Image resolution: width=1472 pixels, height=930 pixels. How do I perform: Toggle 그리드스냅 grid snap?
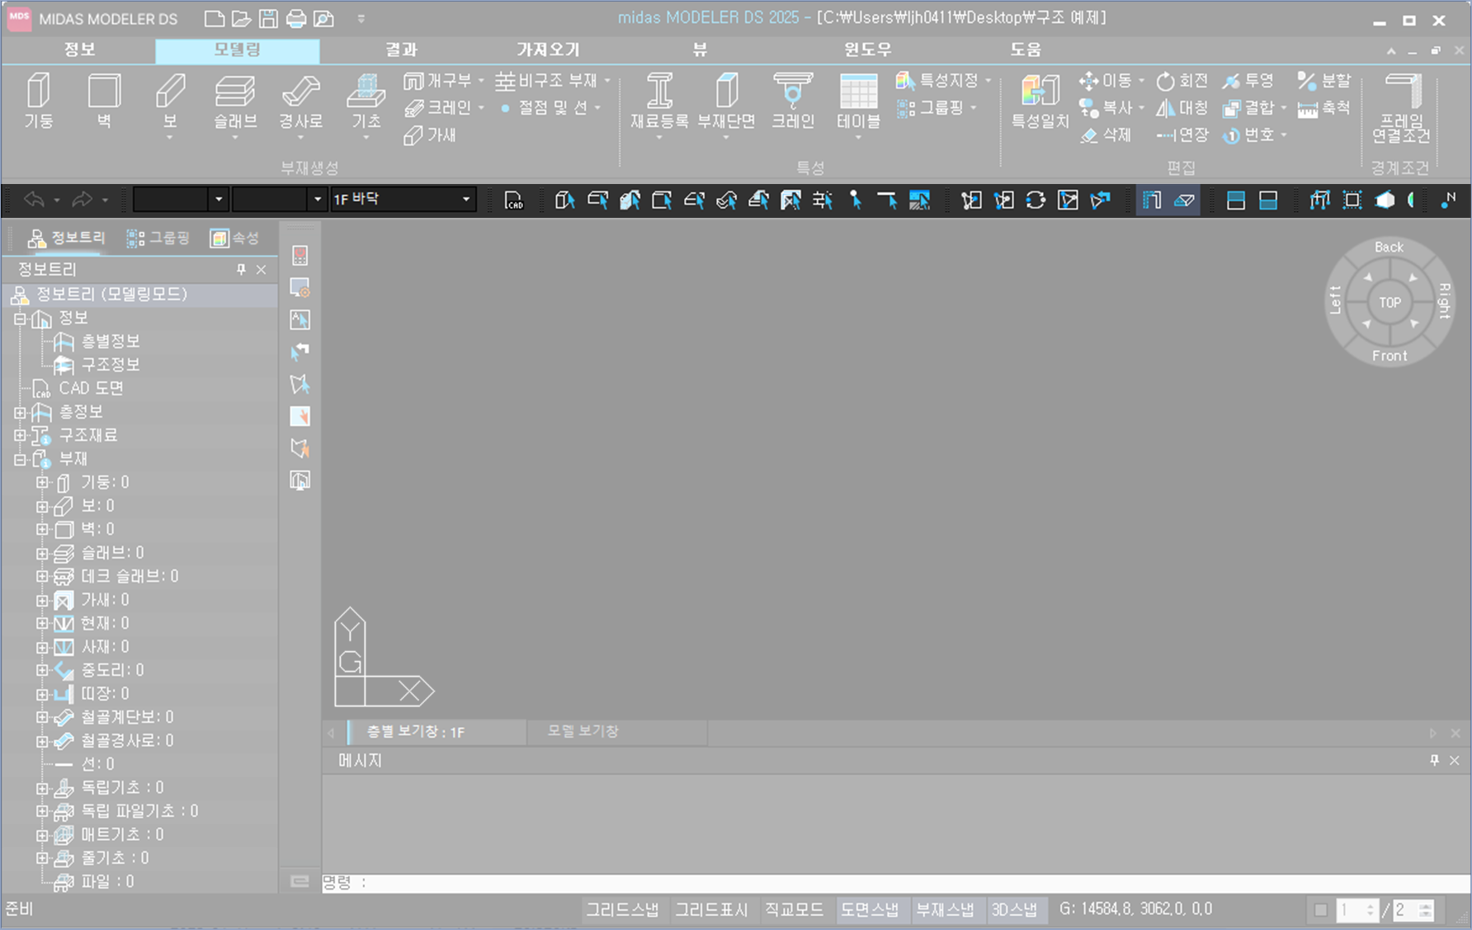coord(622,909)
